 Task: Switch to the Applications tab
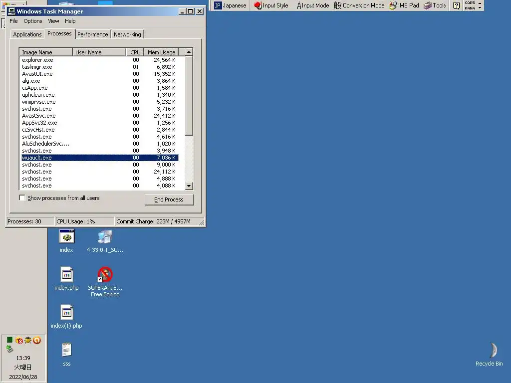(x=27, y=34)
